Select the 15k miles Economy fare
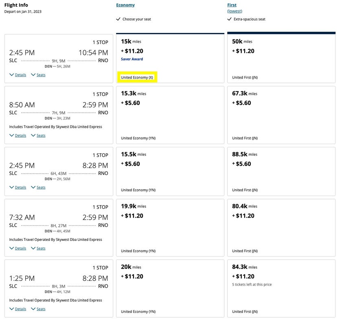Screen dimensions: 337x319 click(170, 58)
